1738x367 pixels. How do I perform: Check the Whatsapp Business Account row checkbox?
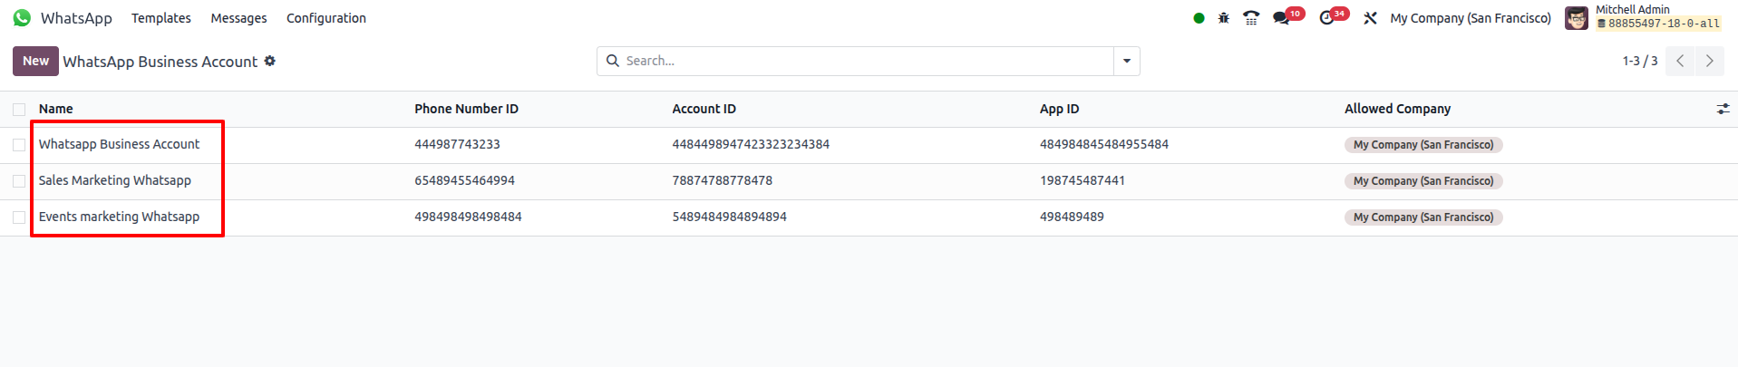pyautogui.click(x=19, y=145)
